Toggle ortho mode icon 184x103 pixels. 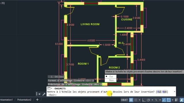[x=144, y=100]
